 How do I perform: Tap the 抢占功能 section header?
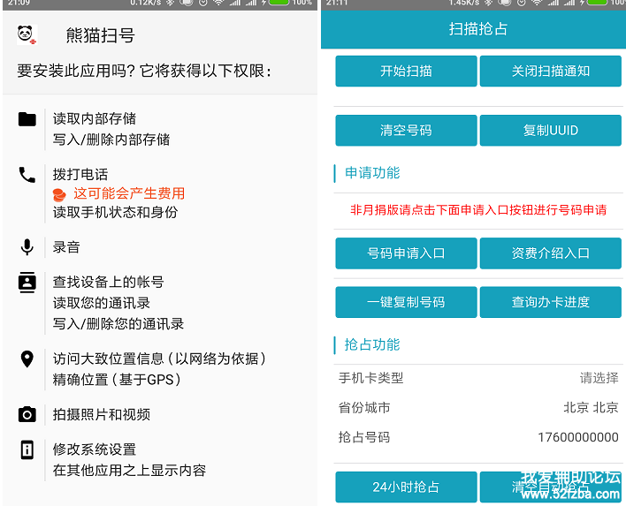tap(372, 344)
